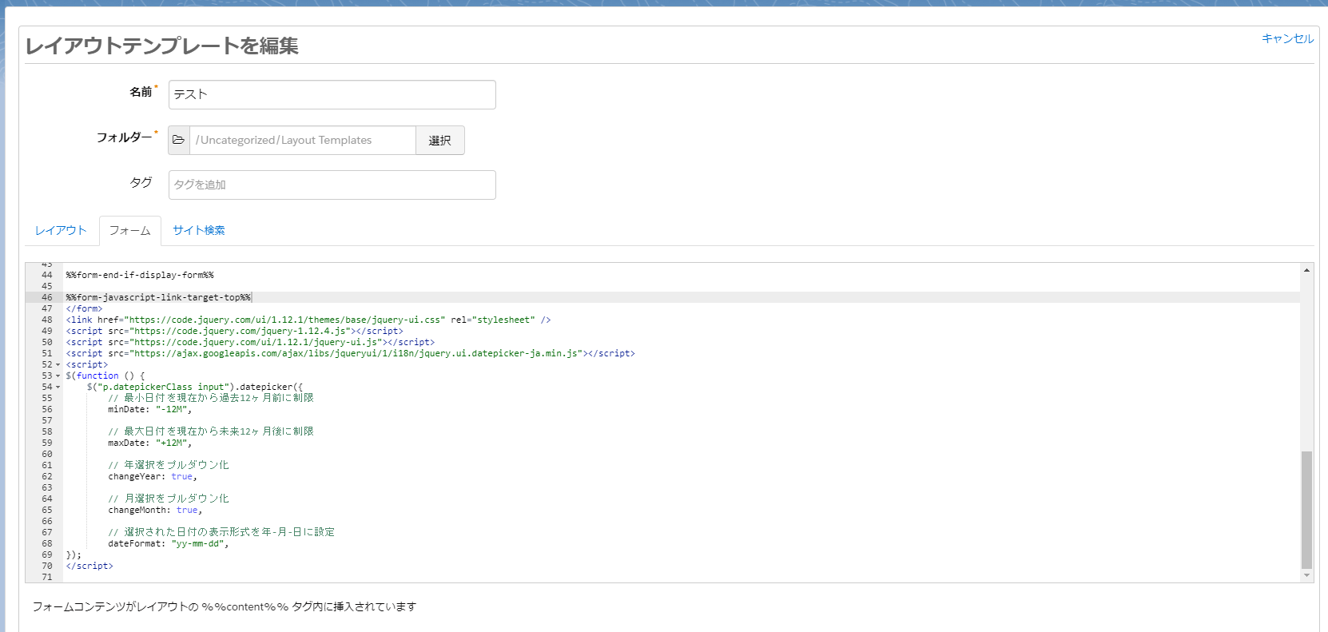Collapse code fold arrow on line 54

[x=58, y=388]
